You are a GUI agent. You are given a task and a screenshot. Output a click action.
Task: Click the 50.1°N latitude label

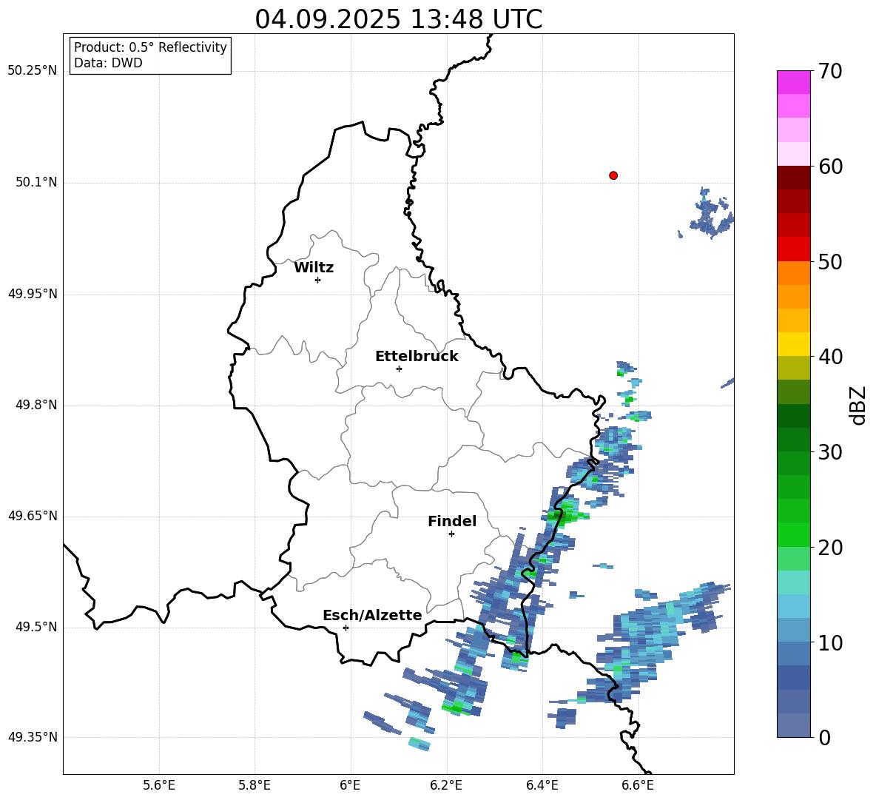click(37, 182)
